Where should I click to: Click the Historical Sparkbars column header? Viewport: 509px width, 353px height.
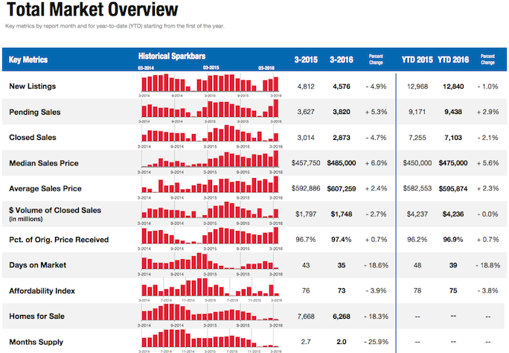click(172, 56)
